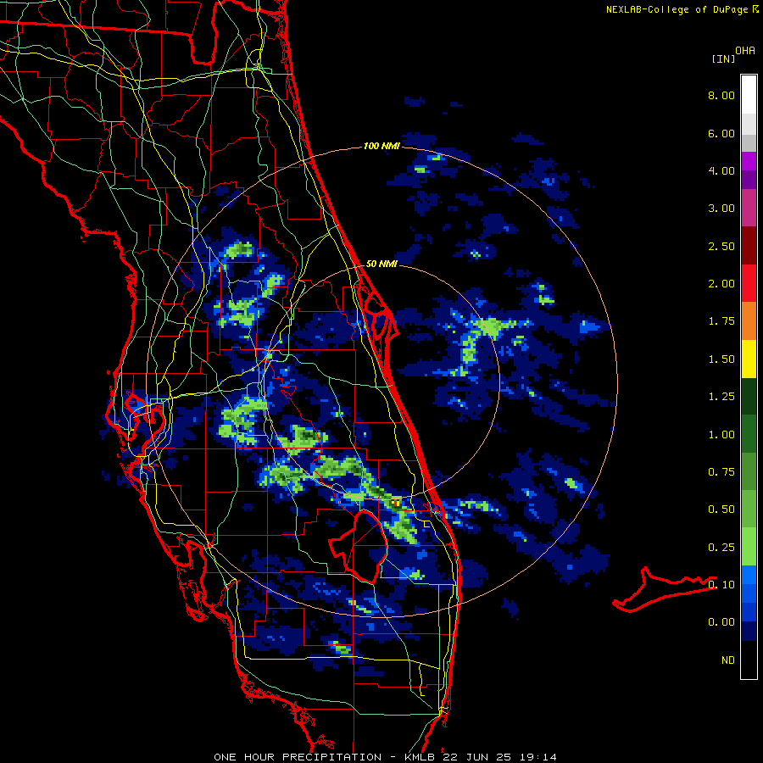Click the 22 JUN 25 date text
763x763 pixels.
click(475, 757)
